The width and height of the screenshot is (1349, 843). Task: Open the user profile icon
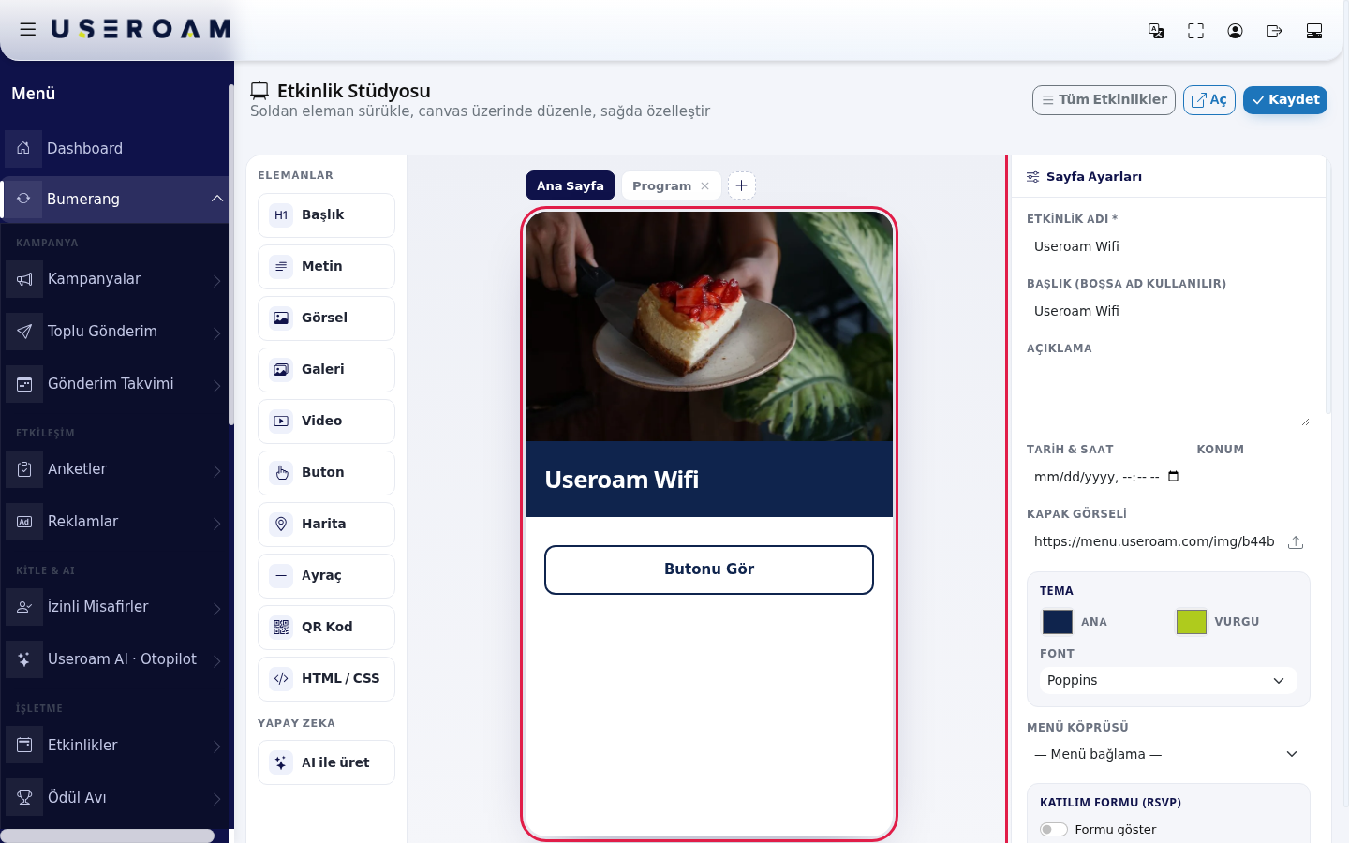(x=1235, y=31)
